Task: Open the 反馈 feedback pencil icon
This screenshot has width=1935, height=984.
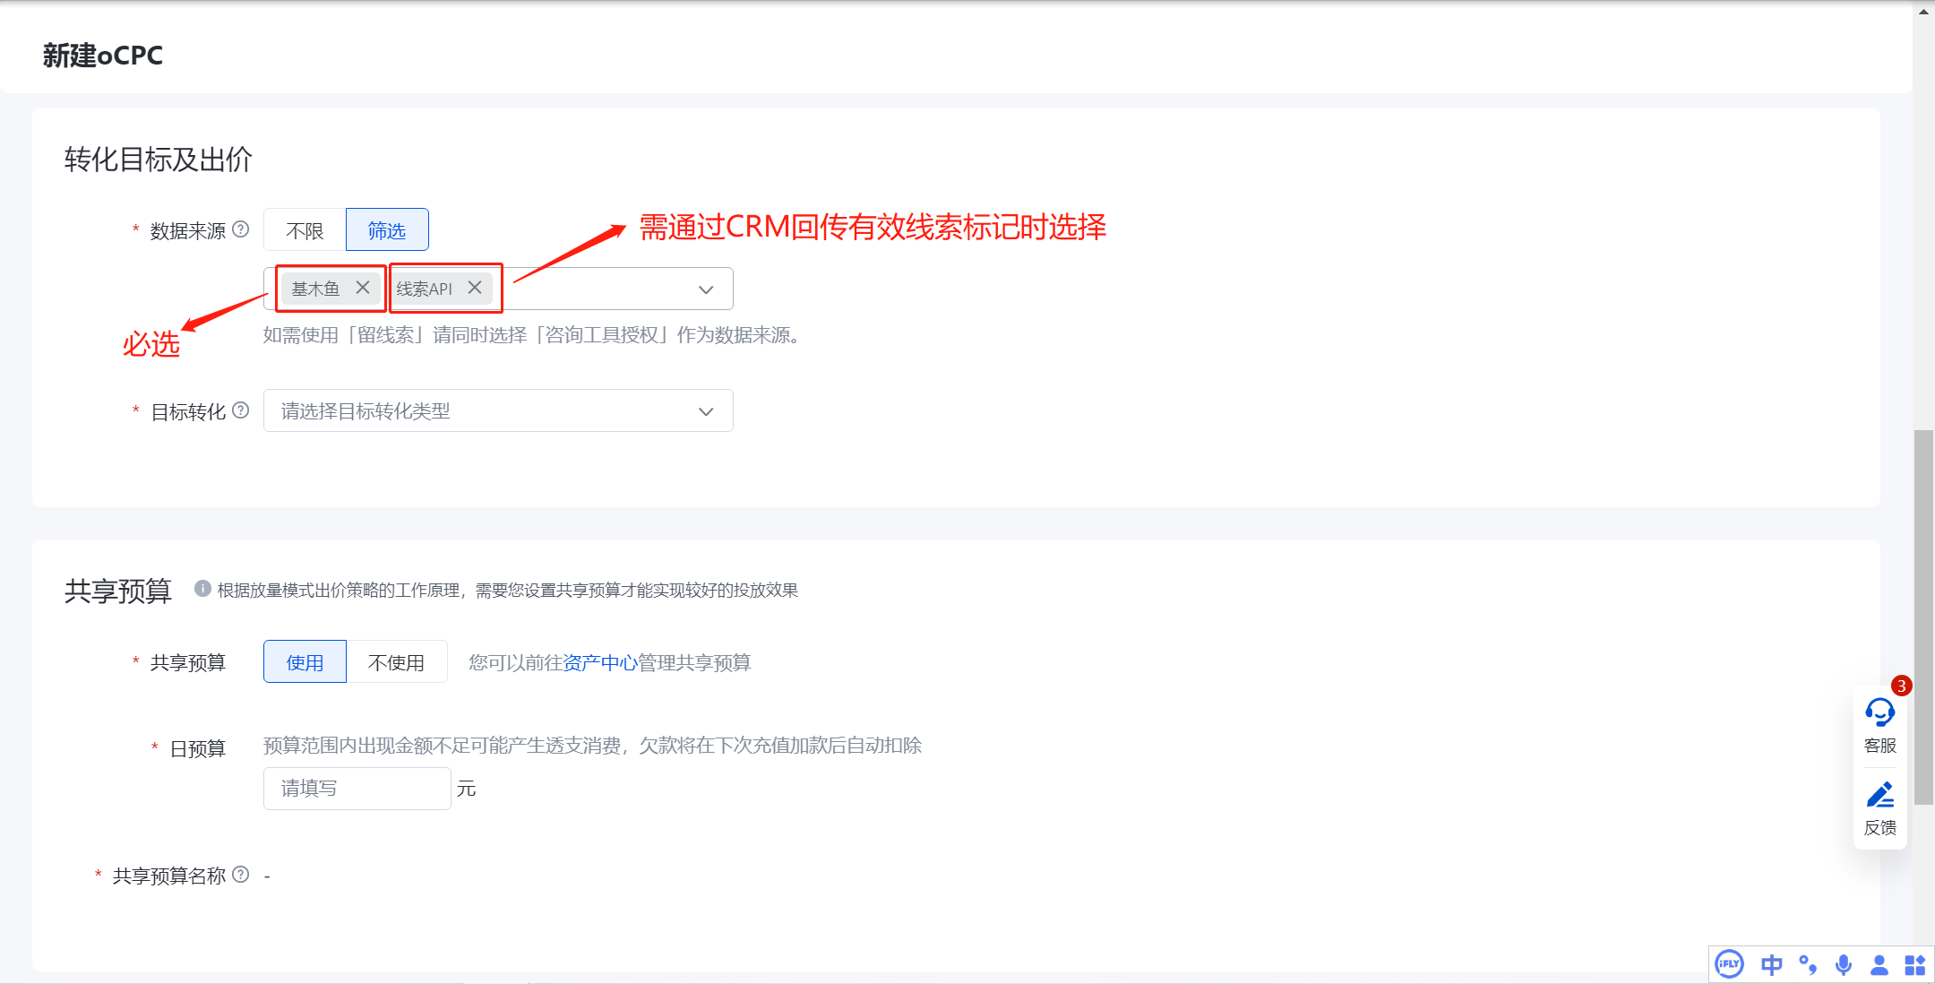Action: (x=1879, y=796)
